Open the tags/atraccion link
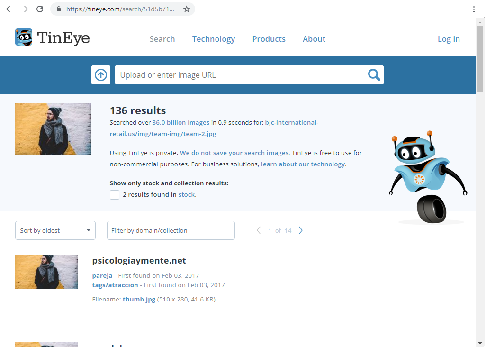The image size is (486, 347). pyautogui.click(x=115, y=285)
